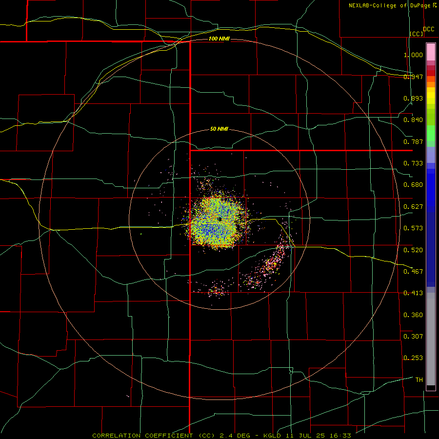This screenshot has height=439, width=439.
Task: Click the 50 NMI range ring label
Action: tap(219, 129)
